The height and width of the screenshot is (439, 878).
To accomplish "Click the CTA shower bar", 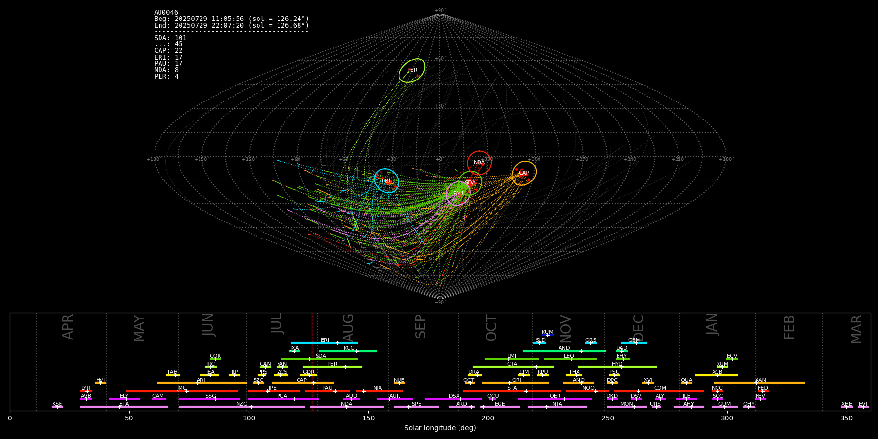I will pyautogui.click(x=513, y=367).
